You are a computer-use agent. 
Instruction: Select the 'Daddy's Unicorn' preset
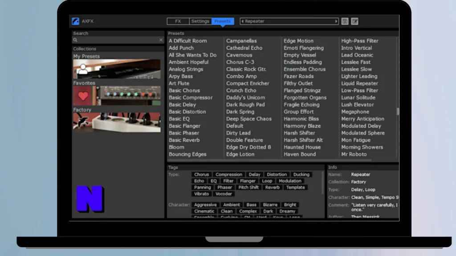(246, 97)
